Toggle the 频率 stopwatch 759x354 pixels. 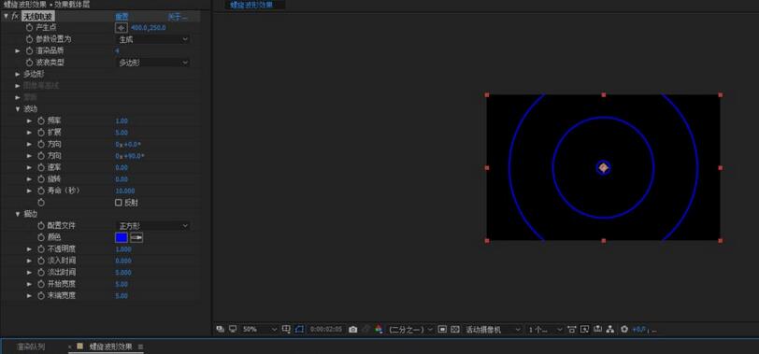[x=41, y=120]
